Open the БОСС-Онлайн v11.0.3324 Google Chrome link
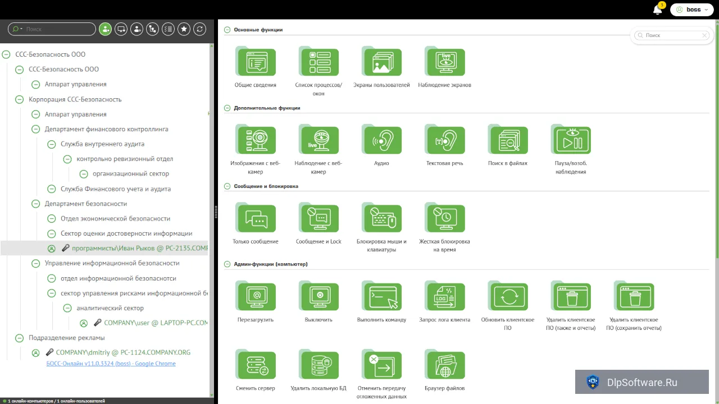This screenshot has height=404, width=719. (111, 364)
